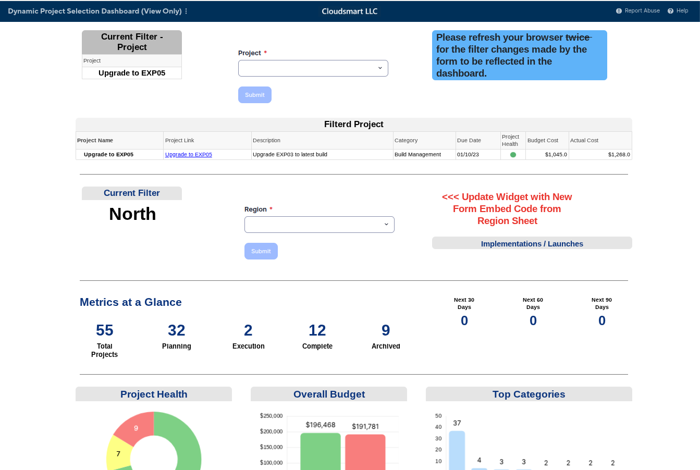The width and height of the screenshot is (700, 470).
Task: Click the Next 60 Days value
Action: coord(533,321)
